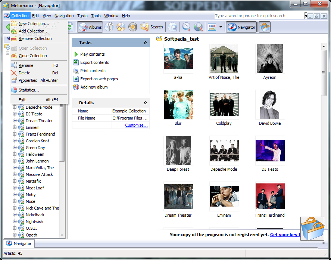Click the shopping basket toolbar icon

tap(265, 27)
